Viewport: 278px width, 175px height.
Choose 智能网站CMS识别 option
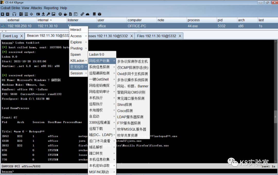133,92
